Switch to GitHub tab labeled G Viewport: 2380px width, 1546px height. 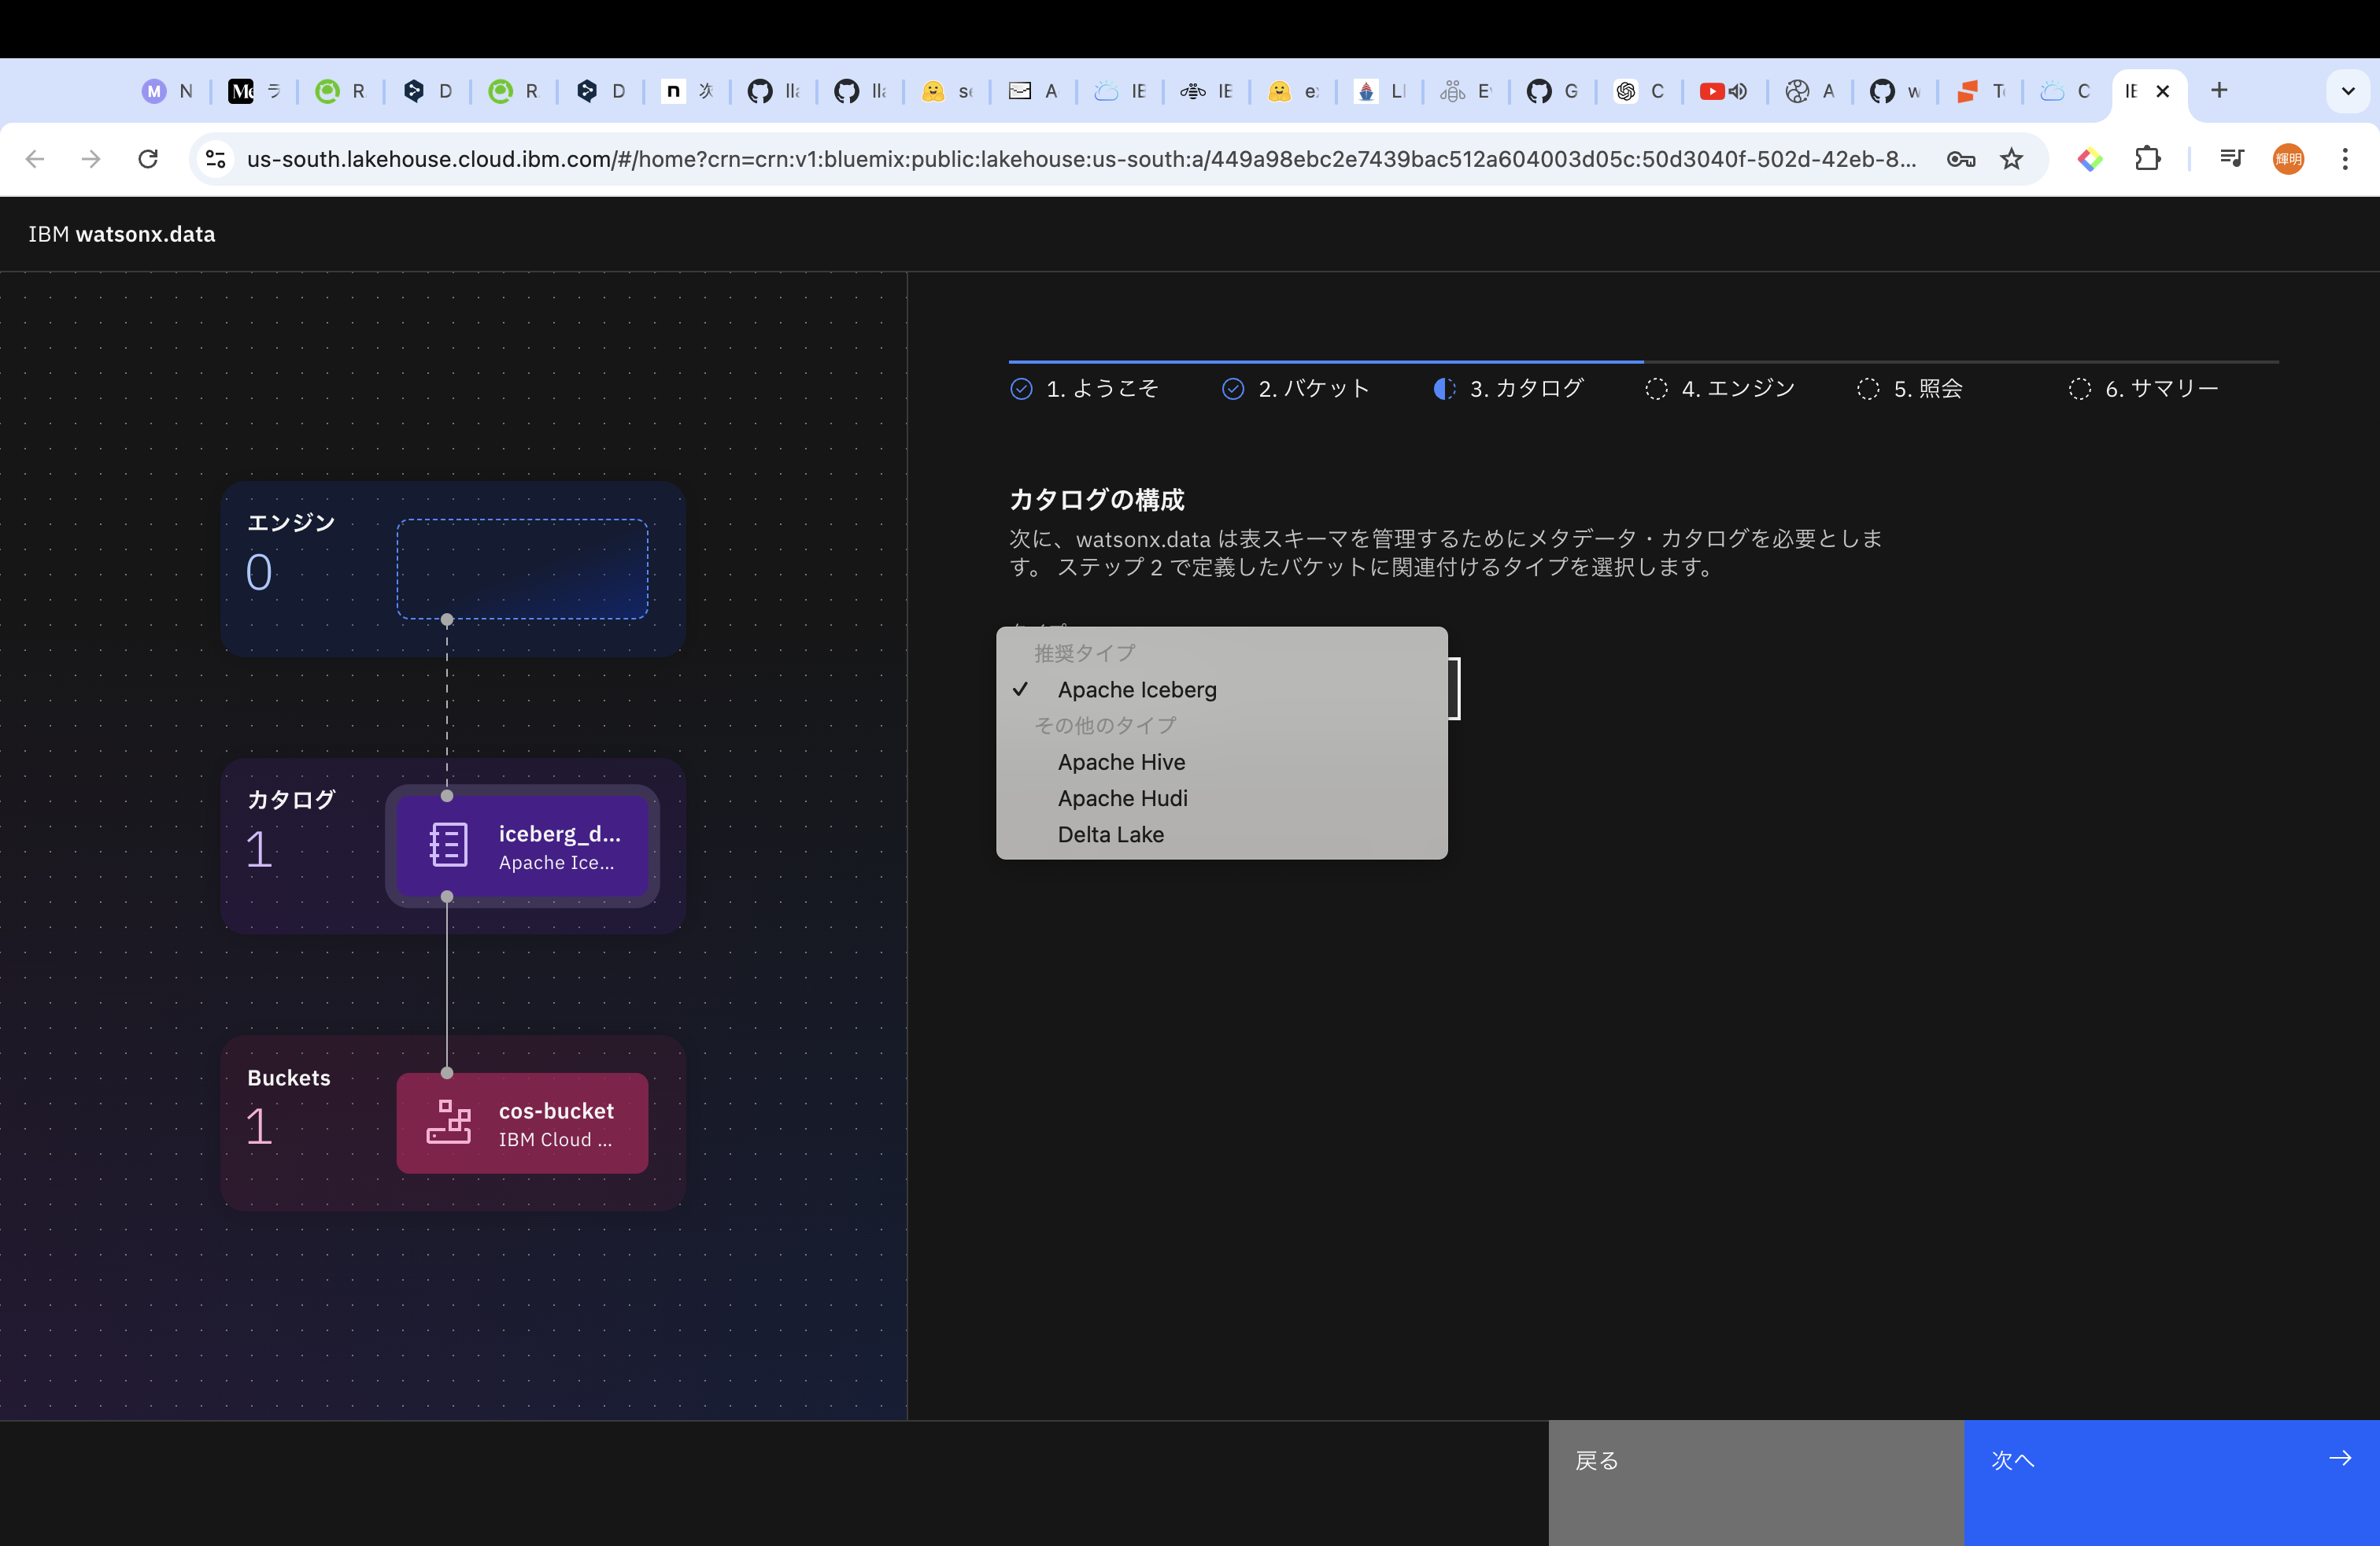(1551, 91)
